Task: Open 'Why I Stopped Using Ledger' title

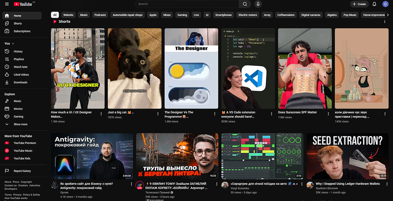Action: (348, 184)
